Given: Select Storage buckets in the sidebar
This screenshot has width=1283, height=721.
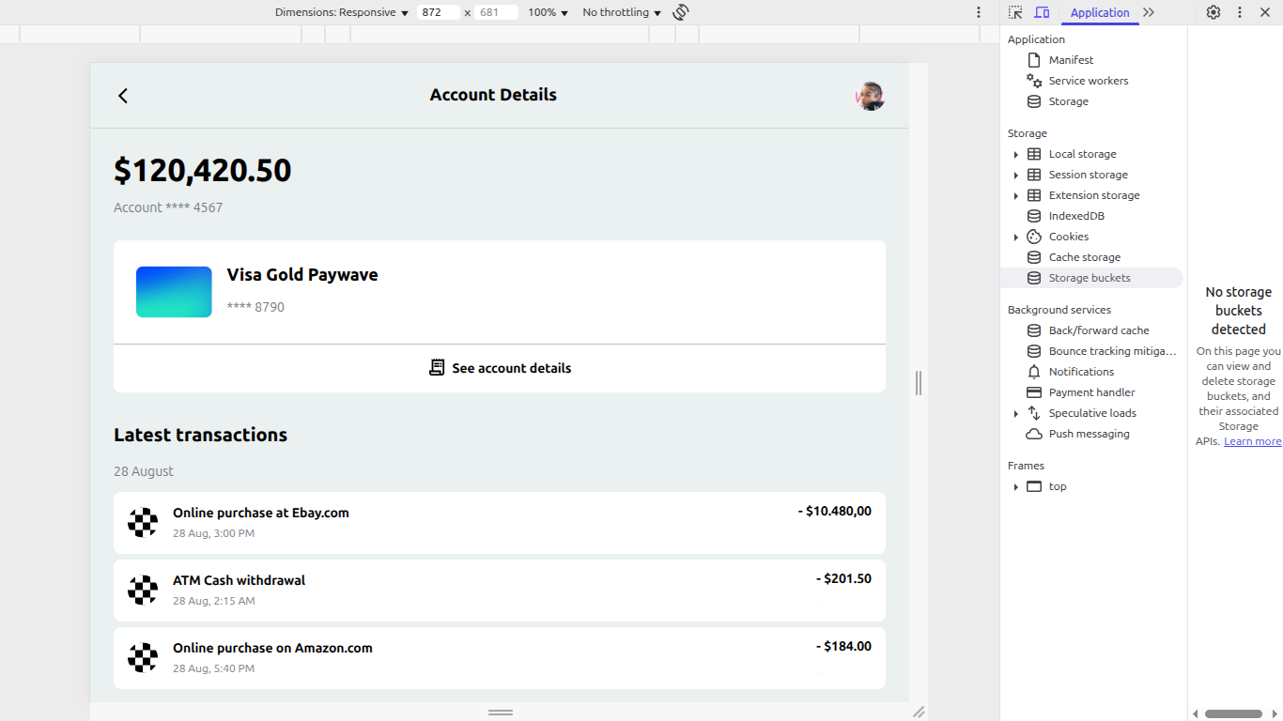Looking at the screenshot, I should pos(1090,278).
